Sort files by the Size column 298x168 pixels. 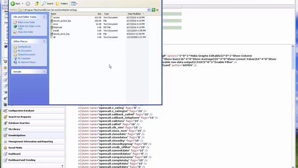[x=99, y=14]
